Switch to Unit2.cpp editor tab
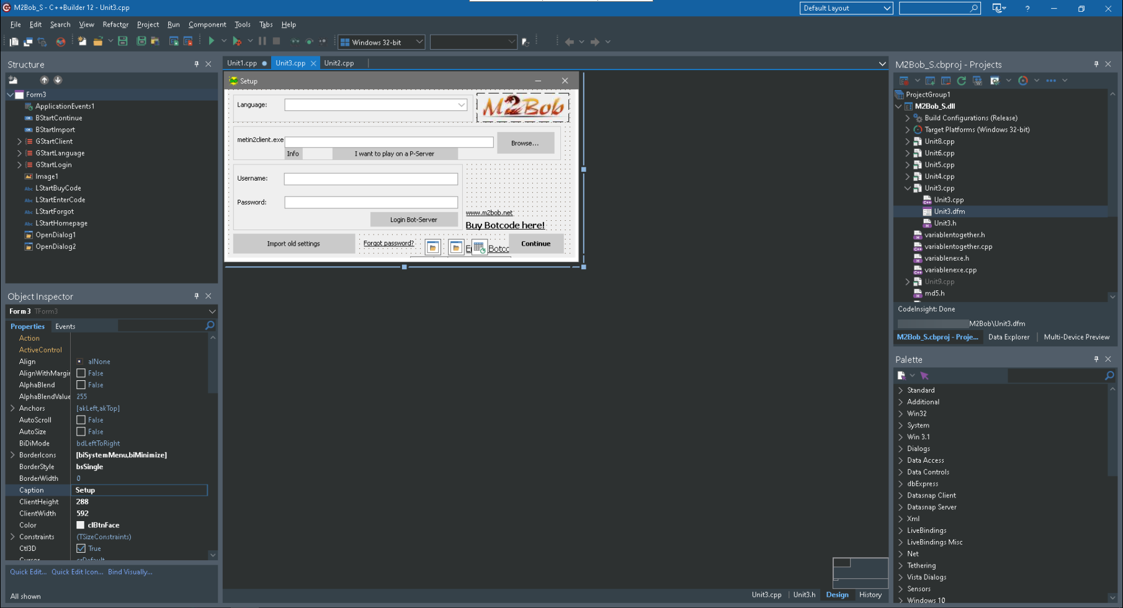Image resolution: width=1123 pixels, height=608 pixels. coord(339,63)
